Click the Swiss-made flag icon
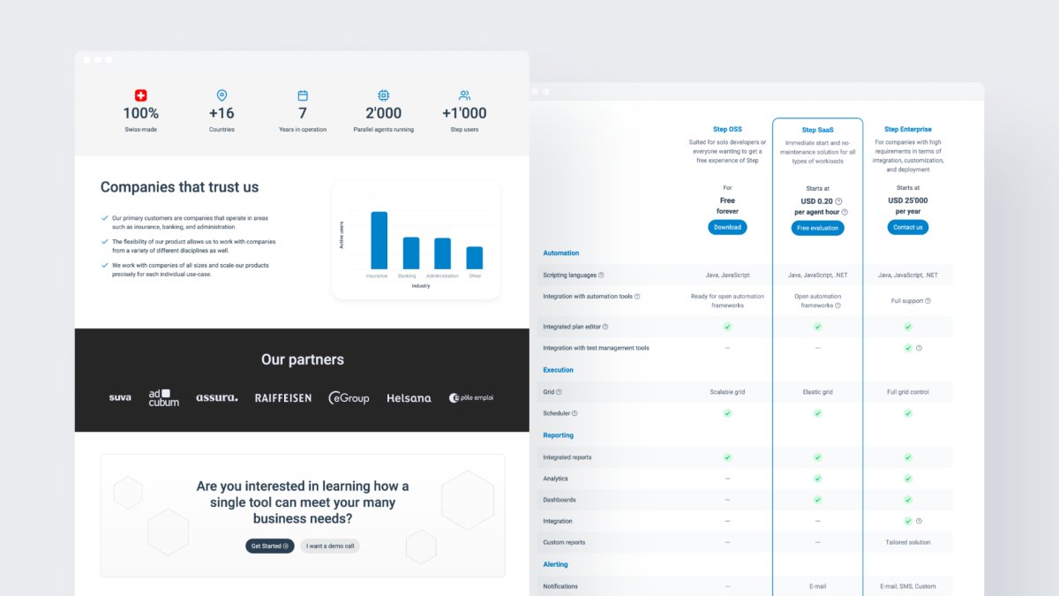This screenshot has height=596, width=1059. 140,95
